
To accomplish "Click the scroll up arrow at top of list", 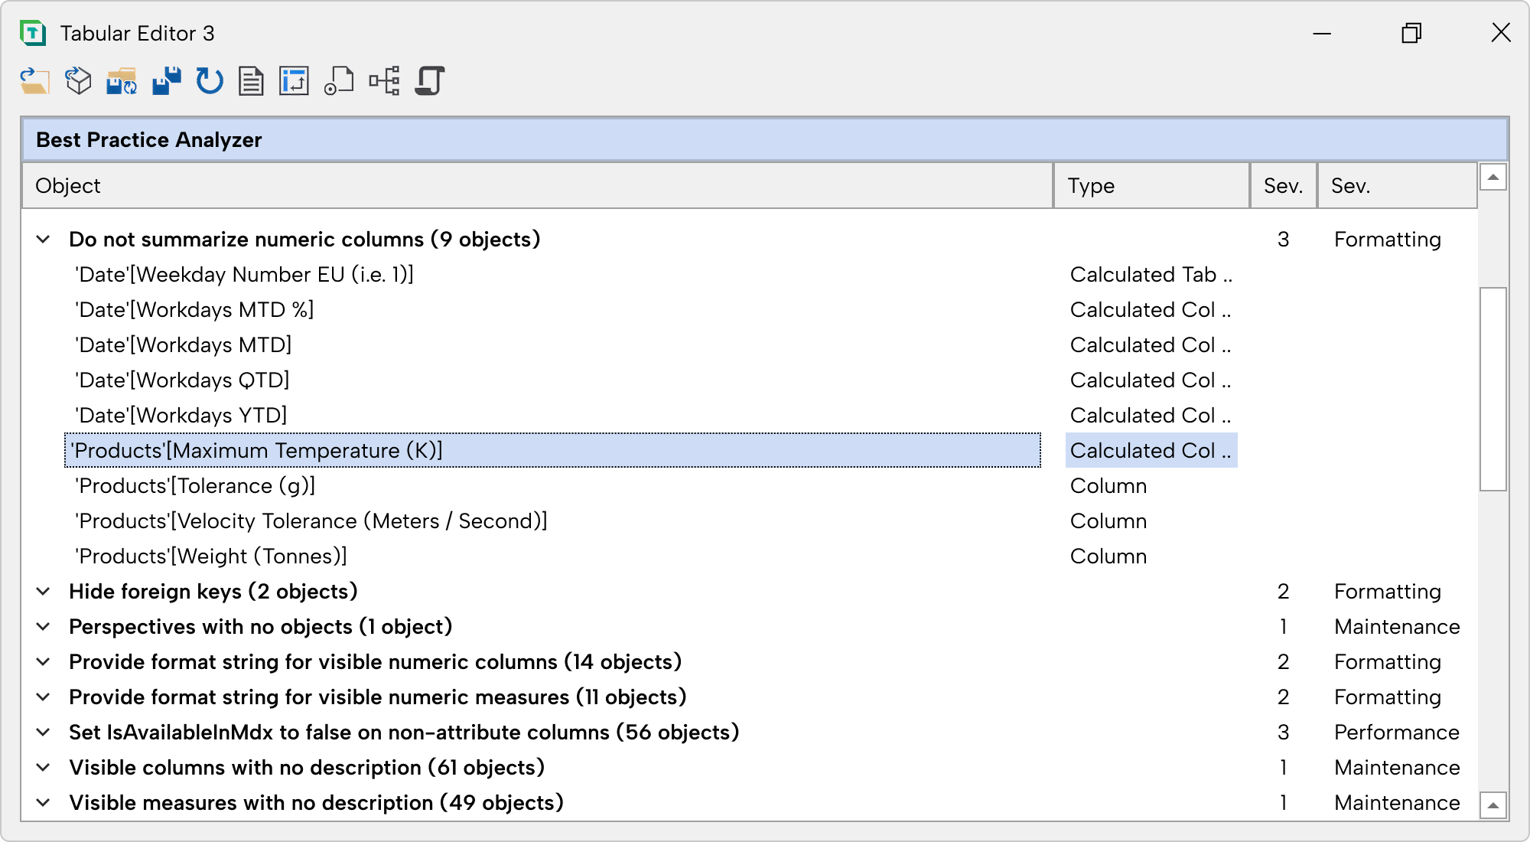I will (x=1493, y=178).
